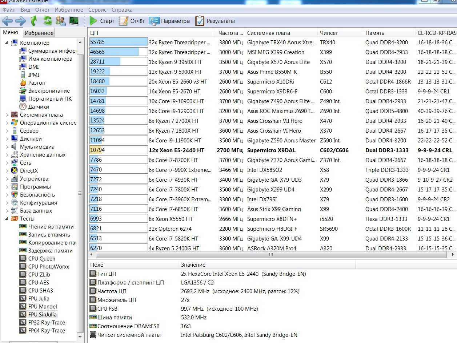Viewport: 457px width, 343px height.
Task: Select Суммарная информация in the tree
Action: (x=52, y=51)
